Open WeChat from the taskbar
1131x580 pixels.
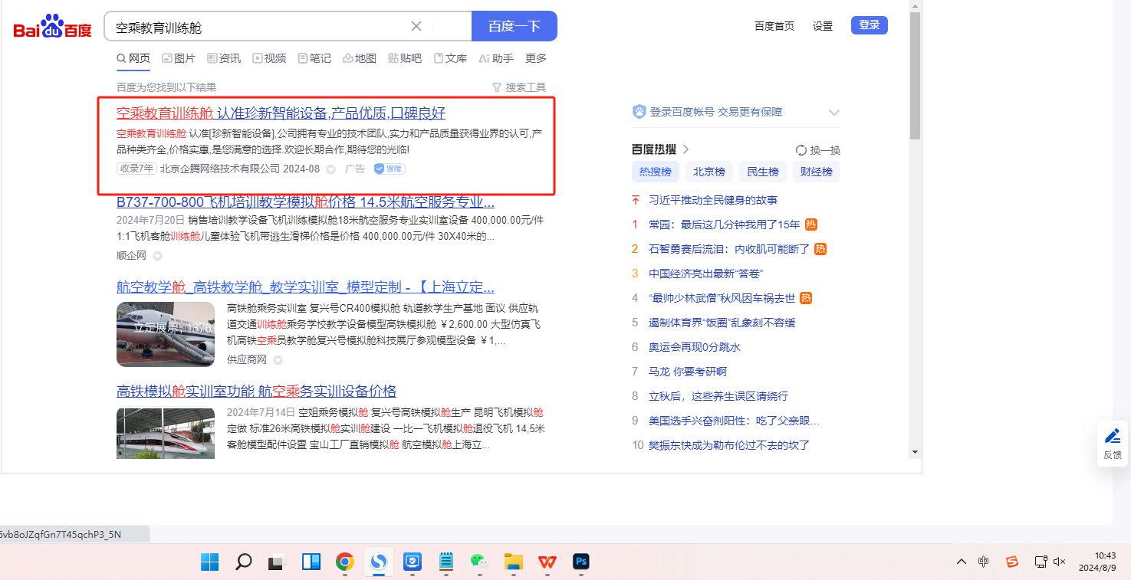[479, 562]
